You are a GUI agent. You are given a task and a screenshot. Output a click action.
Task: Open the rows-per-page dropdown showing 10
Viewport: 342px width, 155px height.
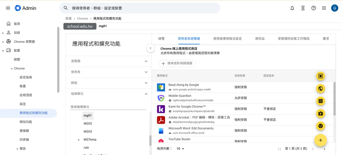(180, 149)
